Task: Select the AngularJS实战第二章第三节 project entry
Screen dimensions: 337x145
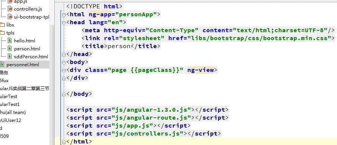Action: coord(25,88)
